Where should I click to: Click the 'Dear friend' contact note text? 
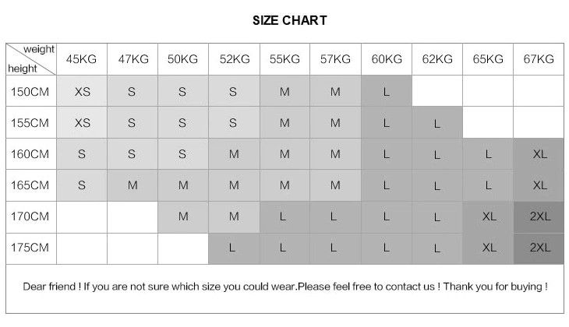pyautogui.click(x=284, y=287)
